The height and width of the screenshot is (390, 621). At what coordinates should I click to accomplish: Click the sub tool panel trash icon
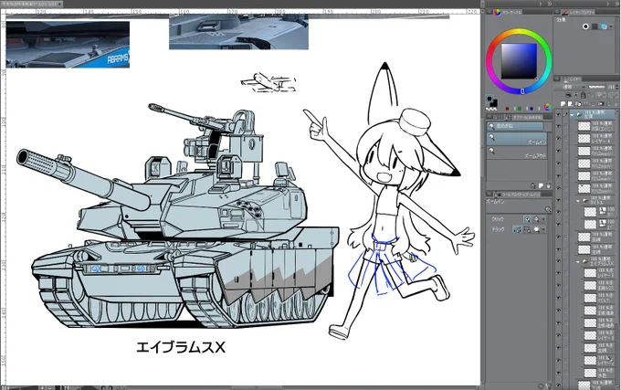coord(548,185)
